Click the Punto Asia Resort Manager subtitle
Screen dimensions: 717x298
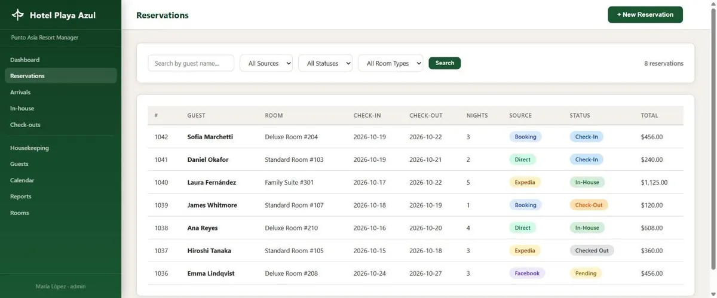45,38
